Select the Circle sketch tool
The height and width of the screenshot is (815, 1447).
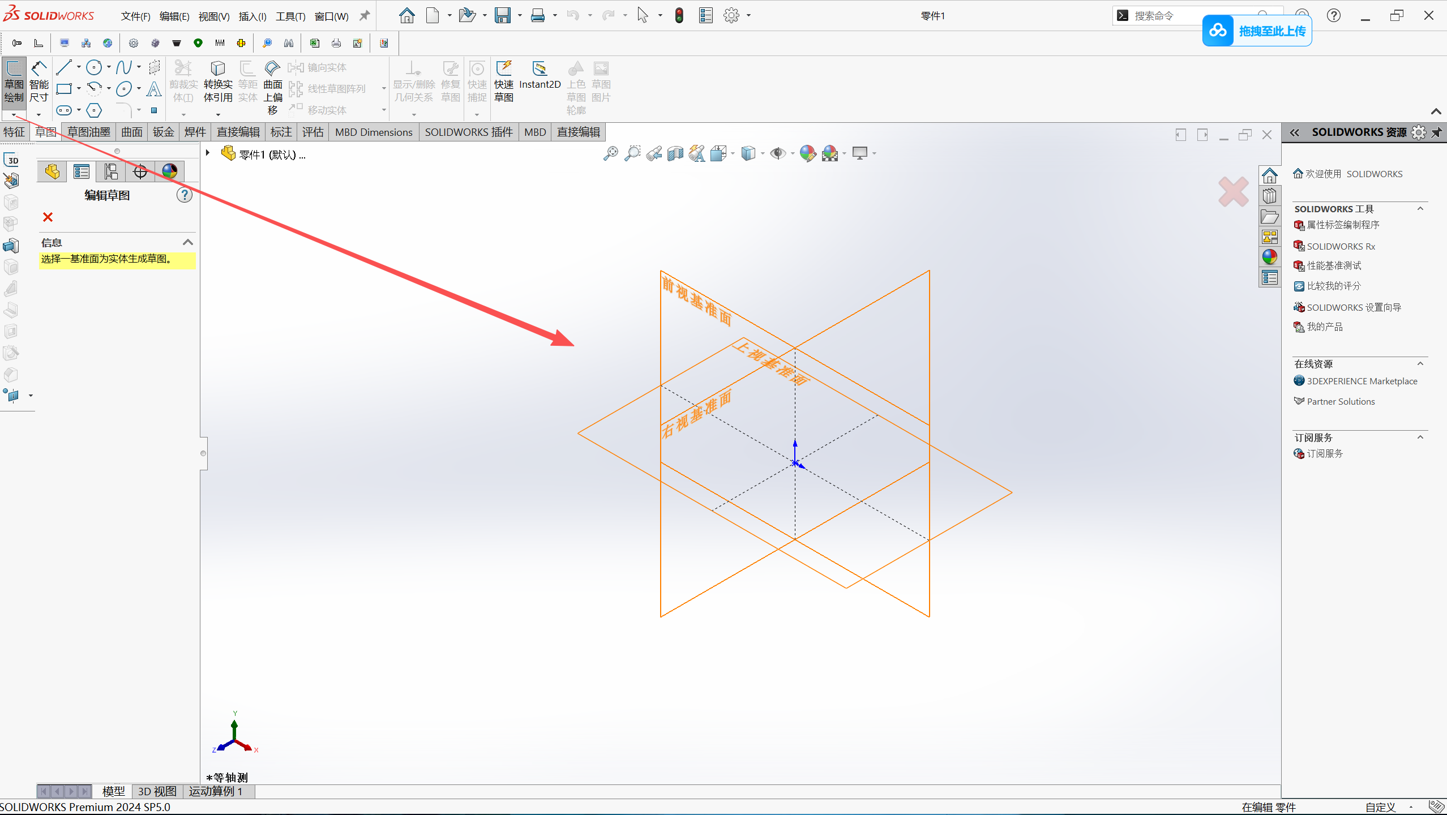click(94, 67)
